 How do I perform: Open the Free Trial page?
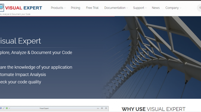[x=92, y=8]
